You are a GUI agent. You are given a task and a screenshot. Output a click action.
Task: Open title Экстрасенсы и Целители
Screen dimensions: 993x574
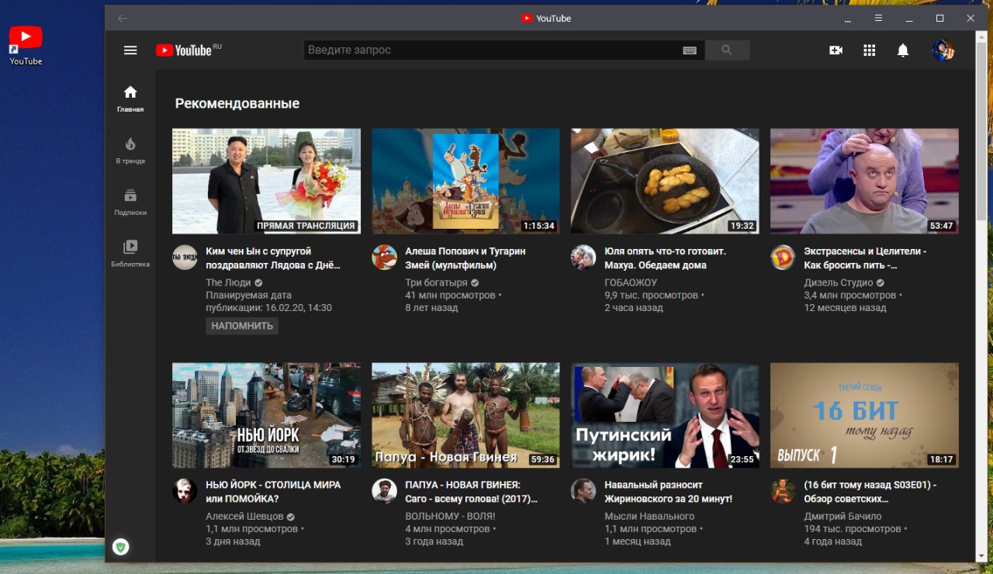coord(865,258)
